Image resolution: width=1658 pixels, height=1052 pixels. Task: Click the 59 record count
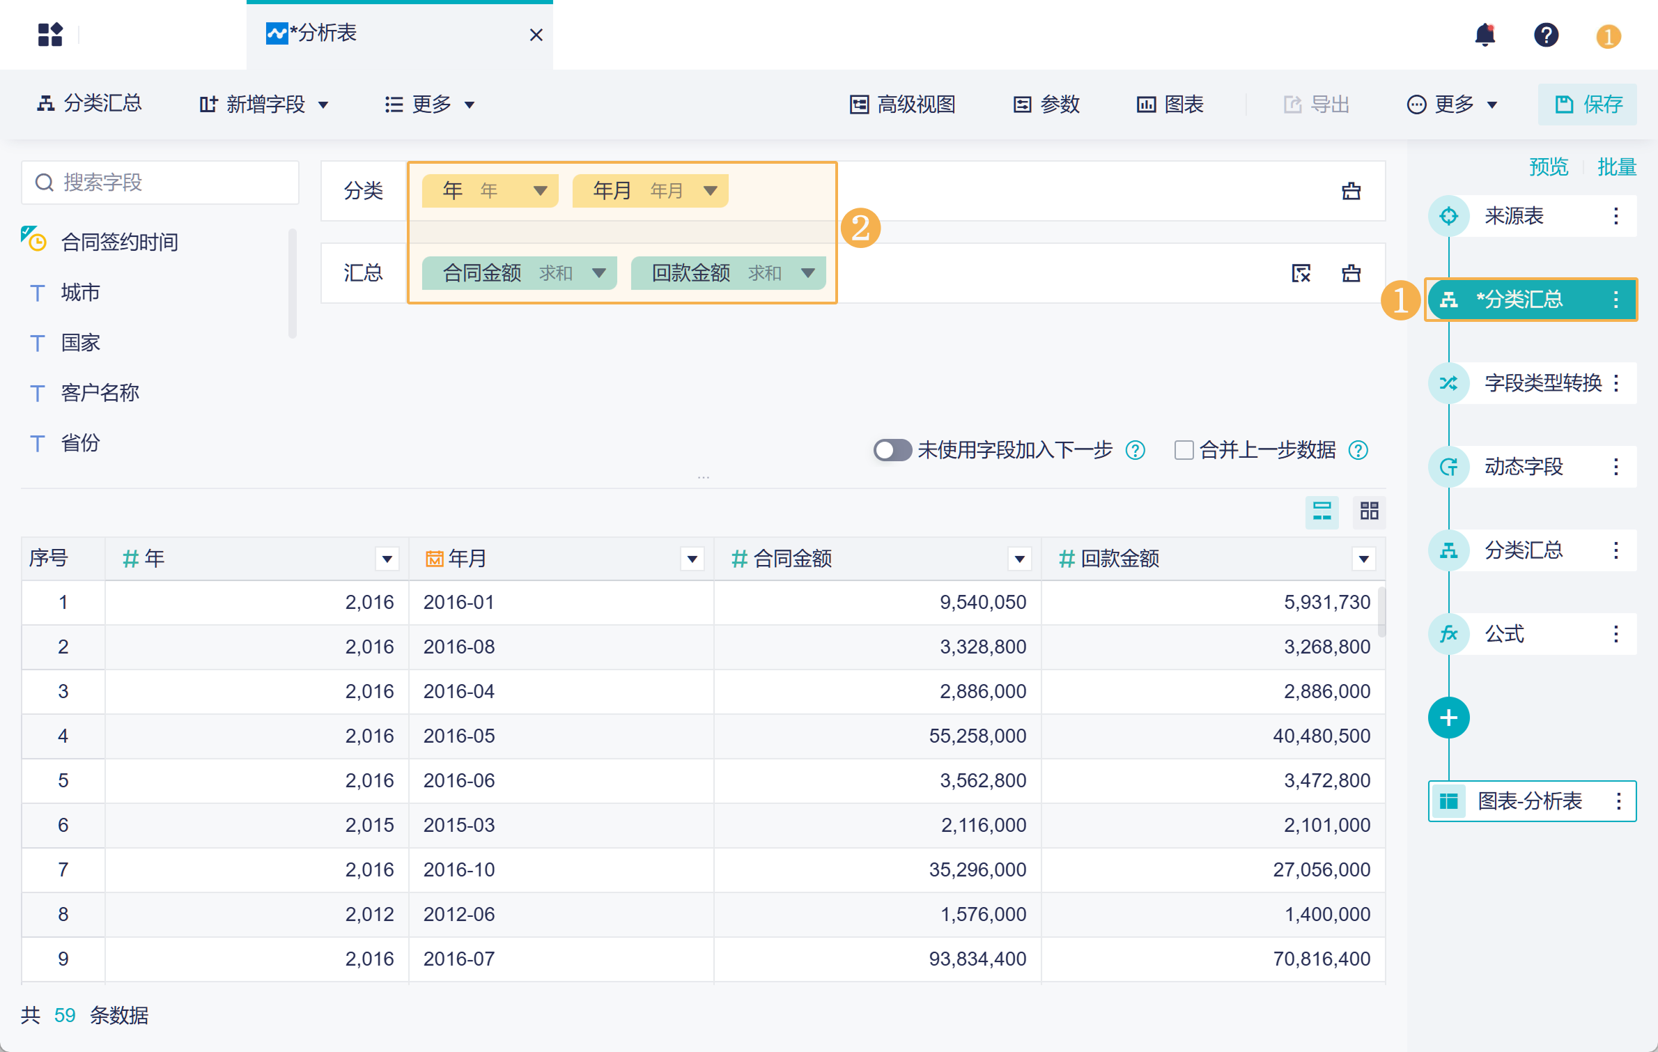point(65,1016)
